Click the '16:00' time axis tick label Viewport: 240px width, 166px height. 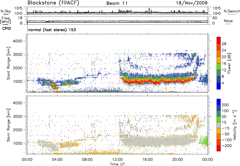147,160
